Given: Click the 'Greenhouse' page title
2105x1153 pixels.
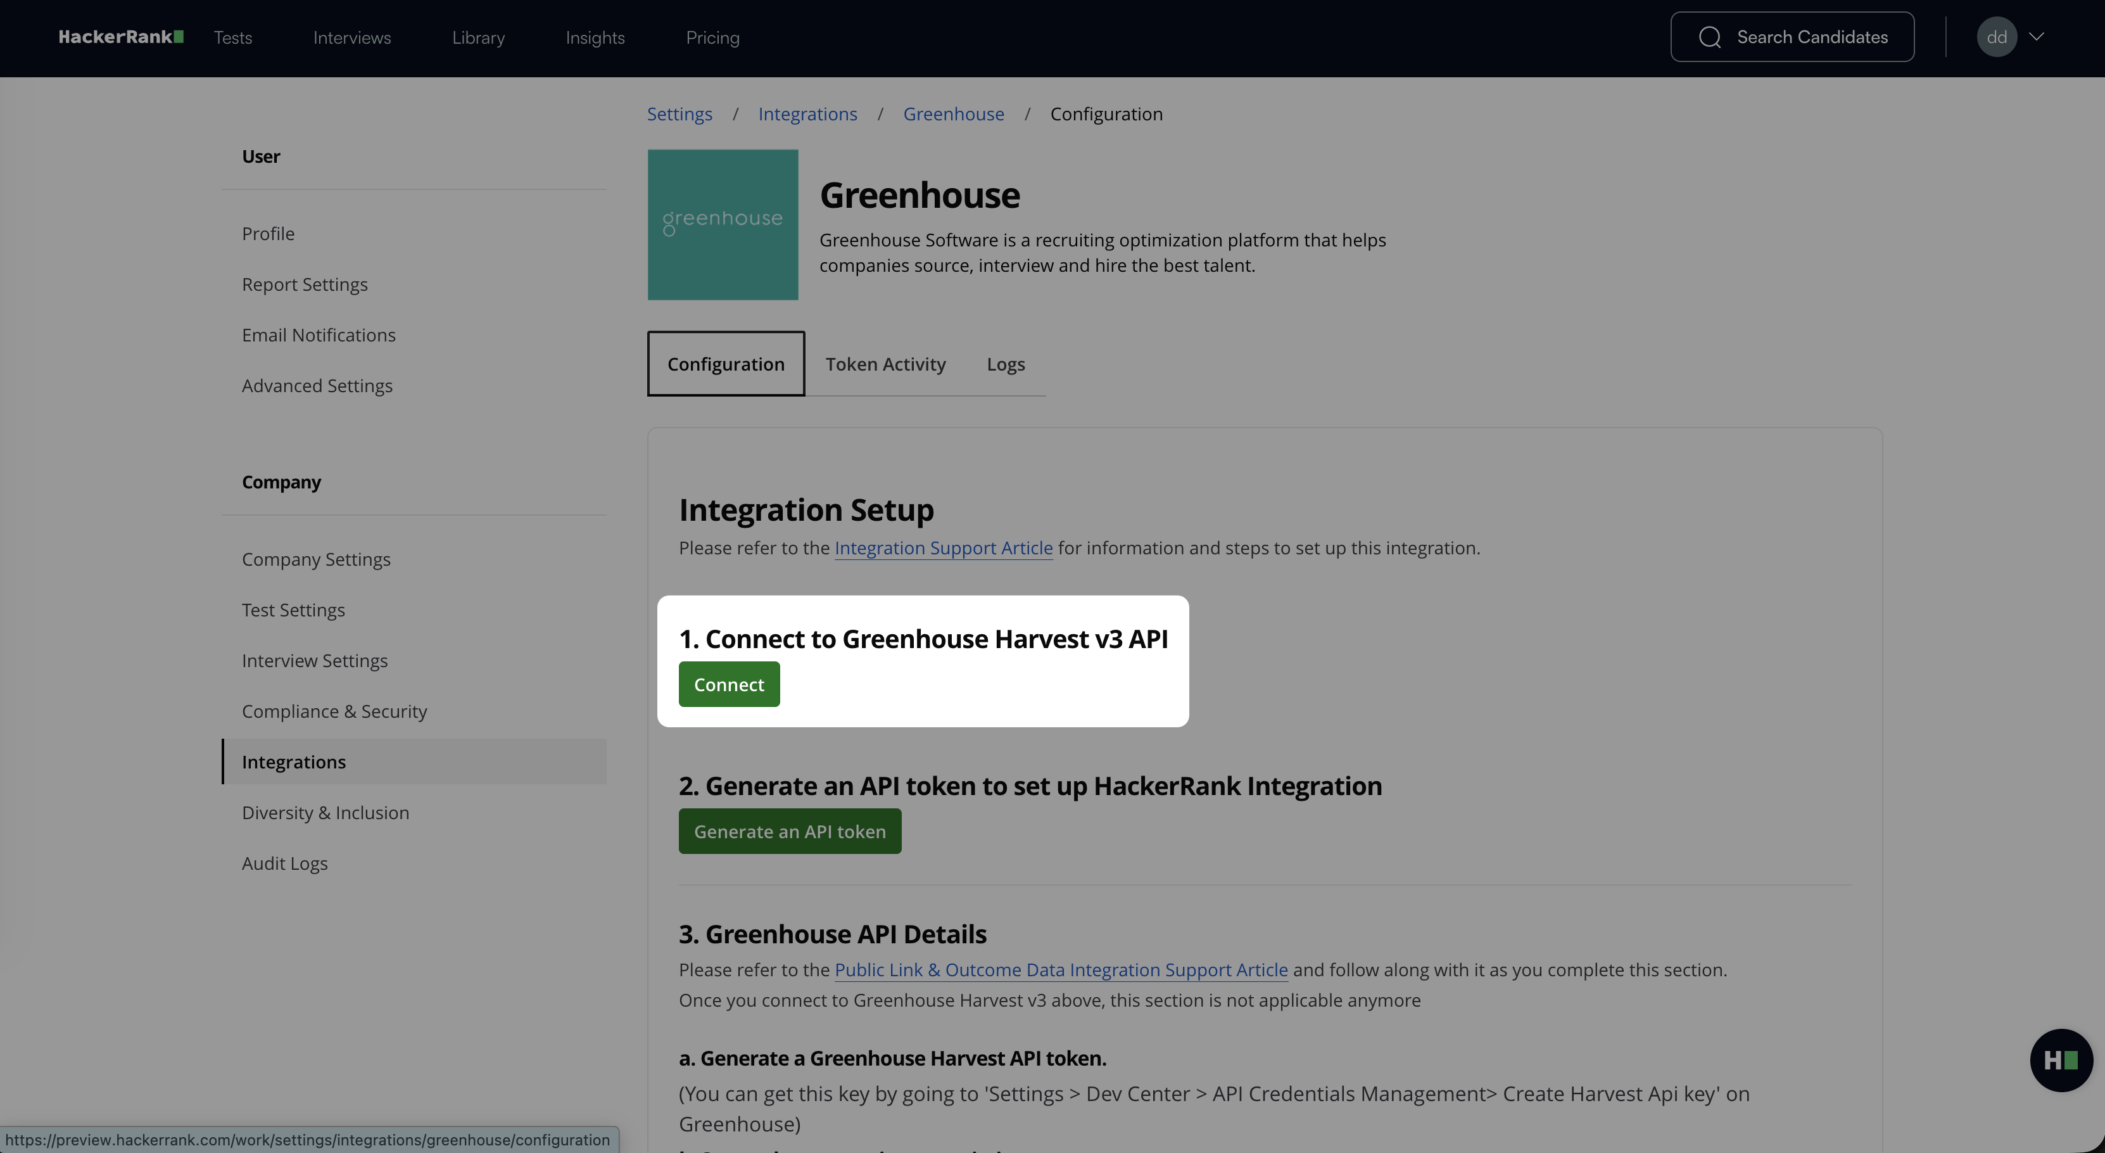Looking at the screenshot, I should 920,195.
